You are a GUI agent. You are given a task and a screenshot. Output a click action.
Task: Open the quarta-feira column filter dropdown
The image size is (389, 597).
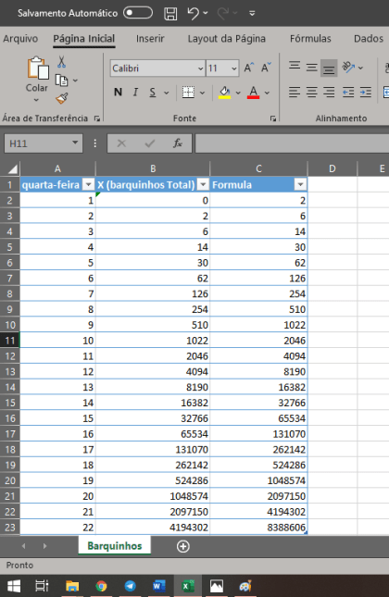[x=88, y=185]
